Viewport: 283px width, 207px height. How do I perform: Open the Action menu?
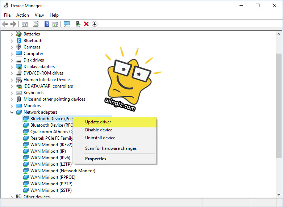[22, 15]
